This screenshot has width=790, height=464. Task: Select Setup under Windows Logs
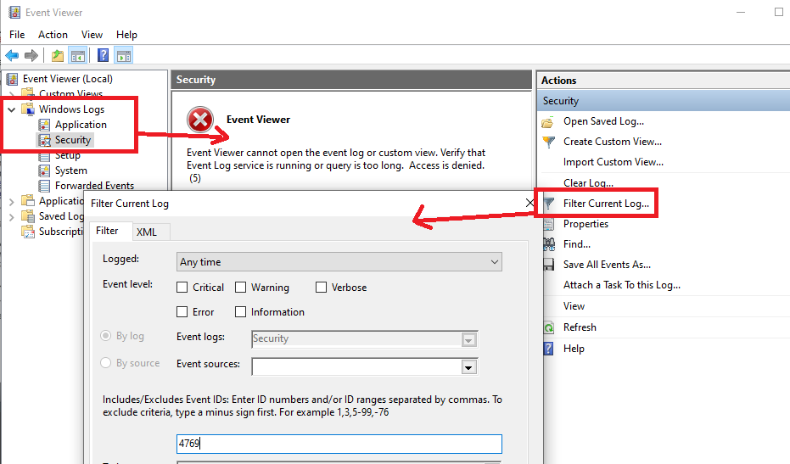pyautogui.click(x=68, y=156)
